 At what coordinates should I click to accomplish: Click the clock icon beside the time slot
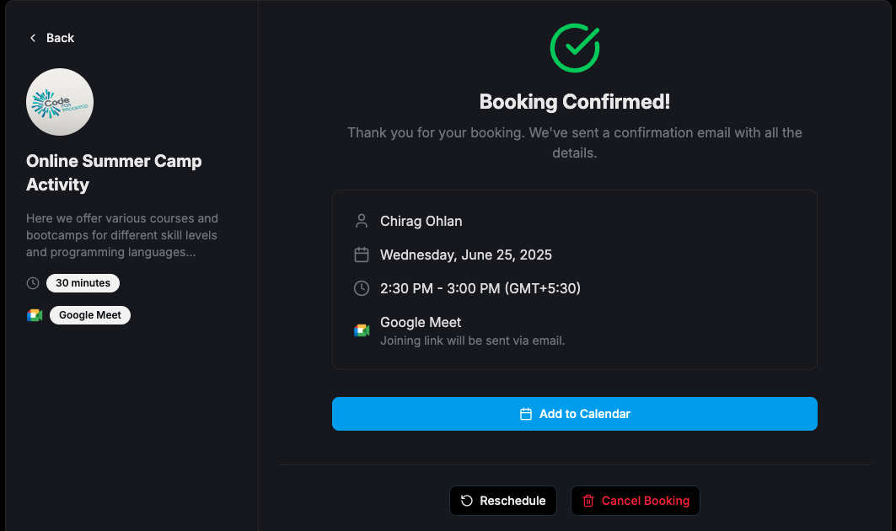(362, 288)
